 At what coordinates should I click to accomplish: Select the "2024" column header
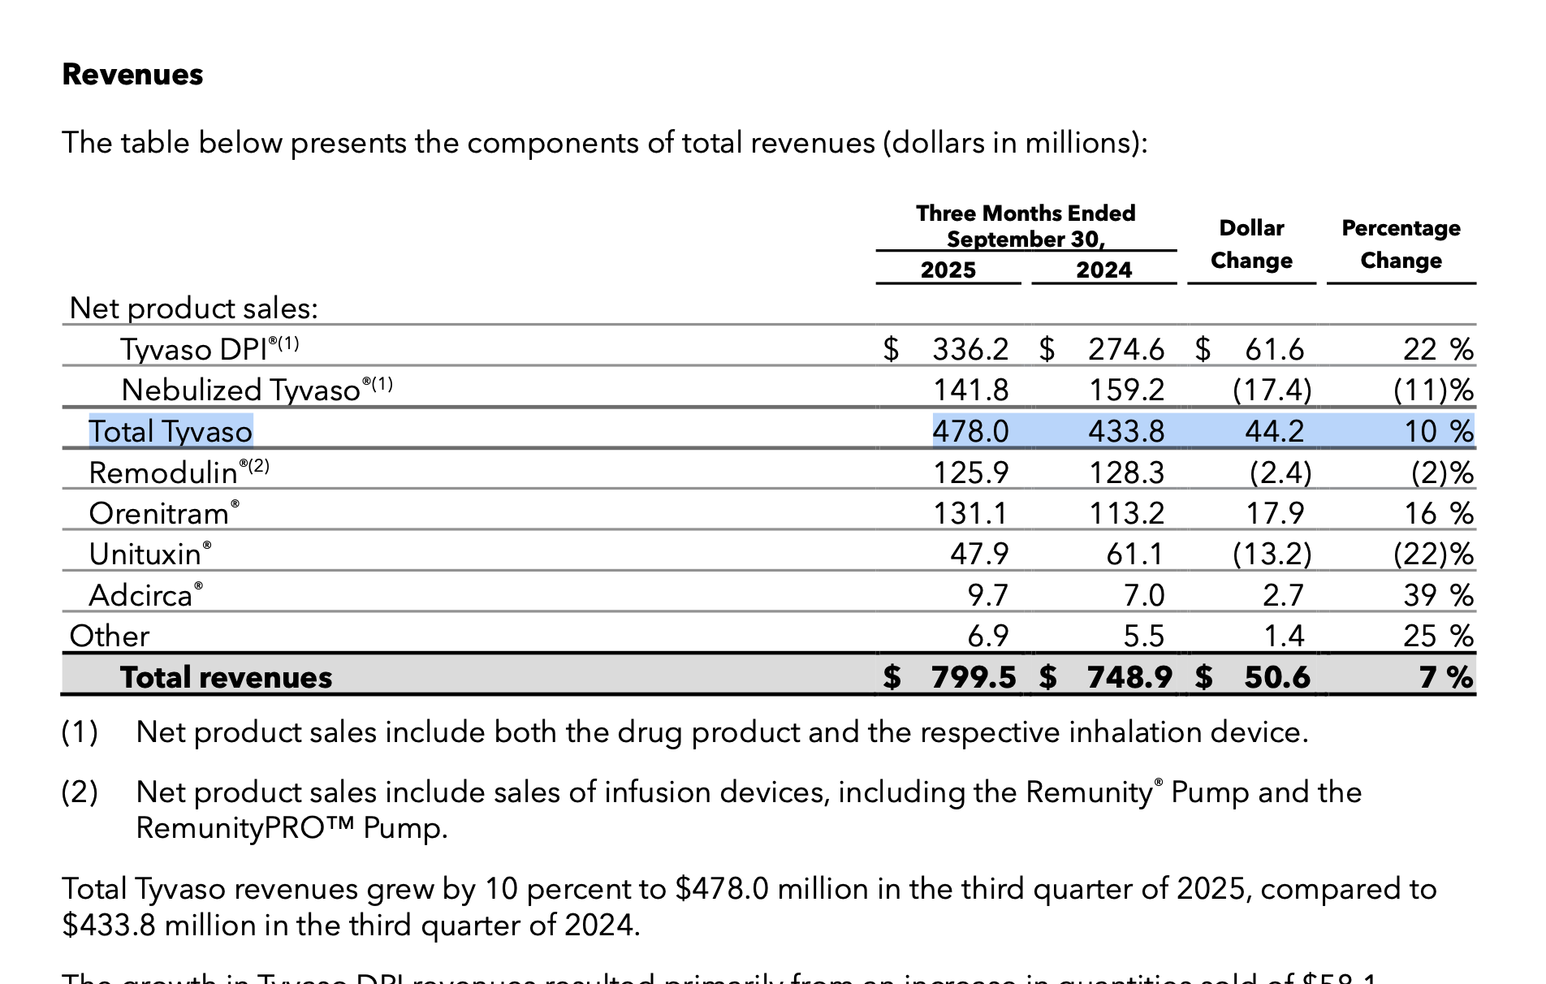[1103, 270]
